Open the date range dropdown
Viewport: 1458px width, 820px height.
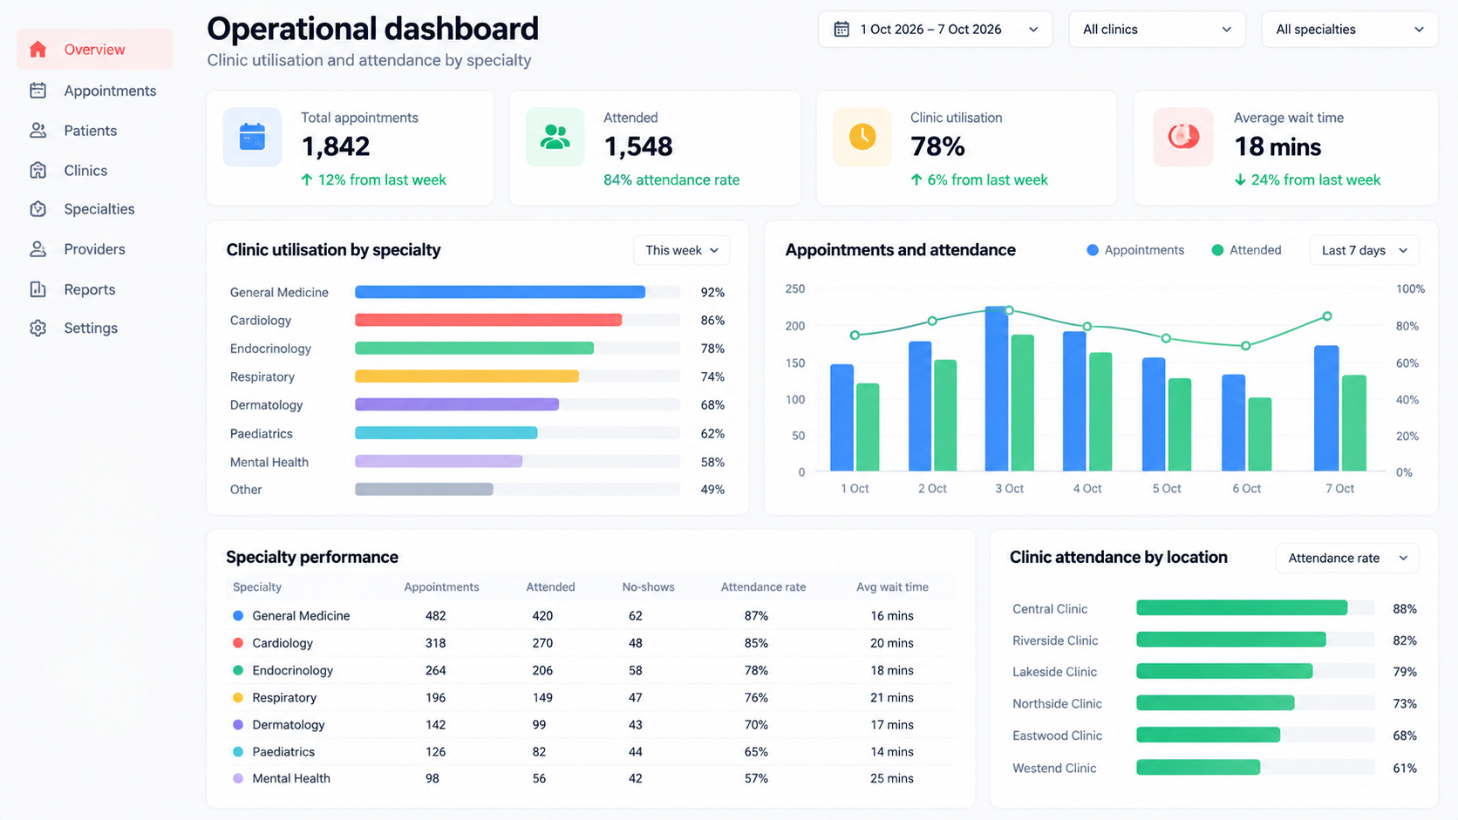[935, 30]
